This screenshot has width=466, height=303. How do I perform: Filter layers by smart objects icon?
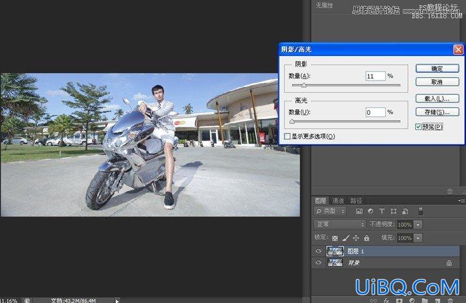[x=405, y=211]
